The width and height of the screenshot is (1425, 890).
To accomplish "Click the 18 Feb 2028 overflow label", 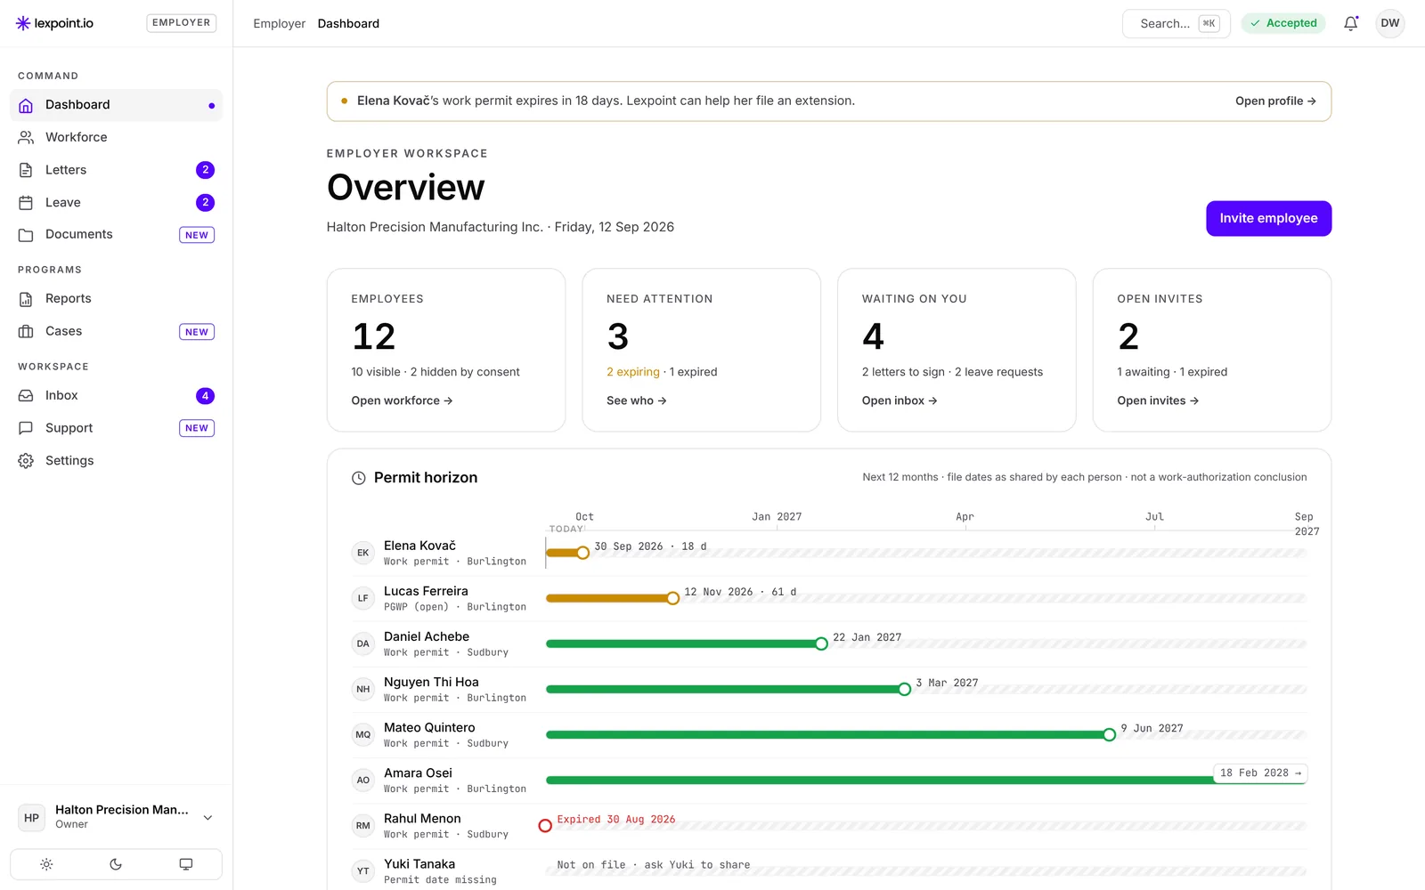I will click(1260, 773).
